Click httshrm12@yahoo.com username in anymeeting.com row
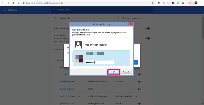 click(98, 82)
